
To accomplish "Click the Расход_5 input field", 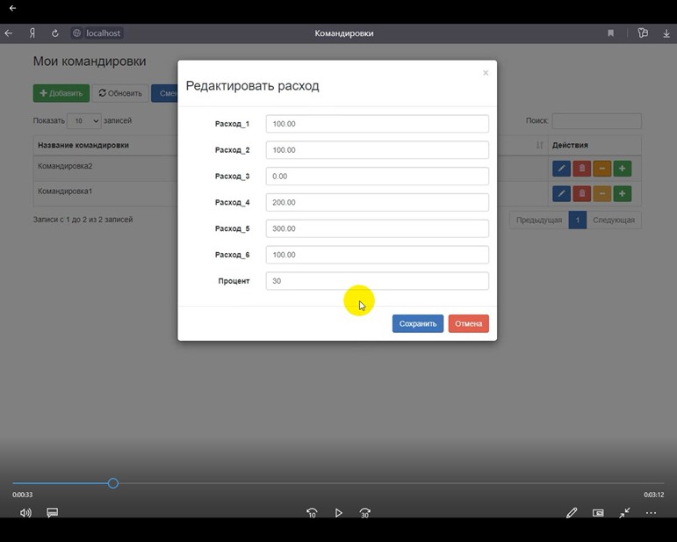I will [x=377, y=228].
